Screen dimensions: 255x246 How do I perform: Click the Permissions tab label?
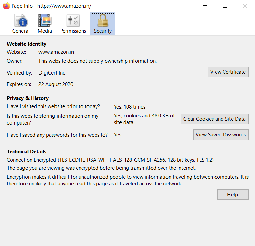(73, 31)
